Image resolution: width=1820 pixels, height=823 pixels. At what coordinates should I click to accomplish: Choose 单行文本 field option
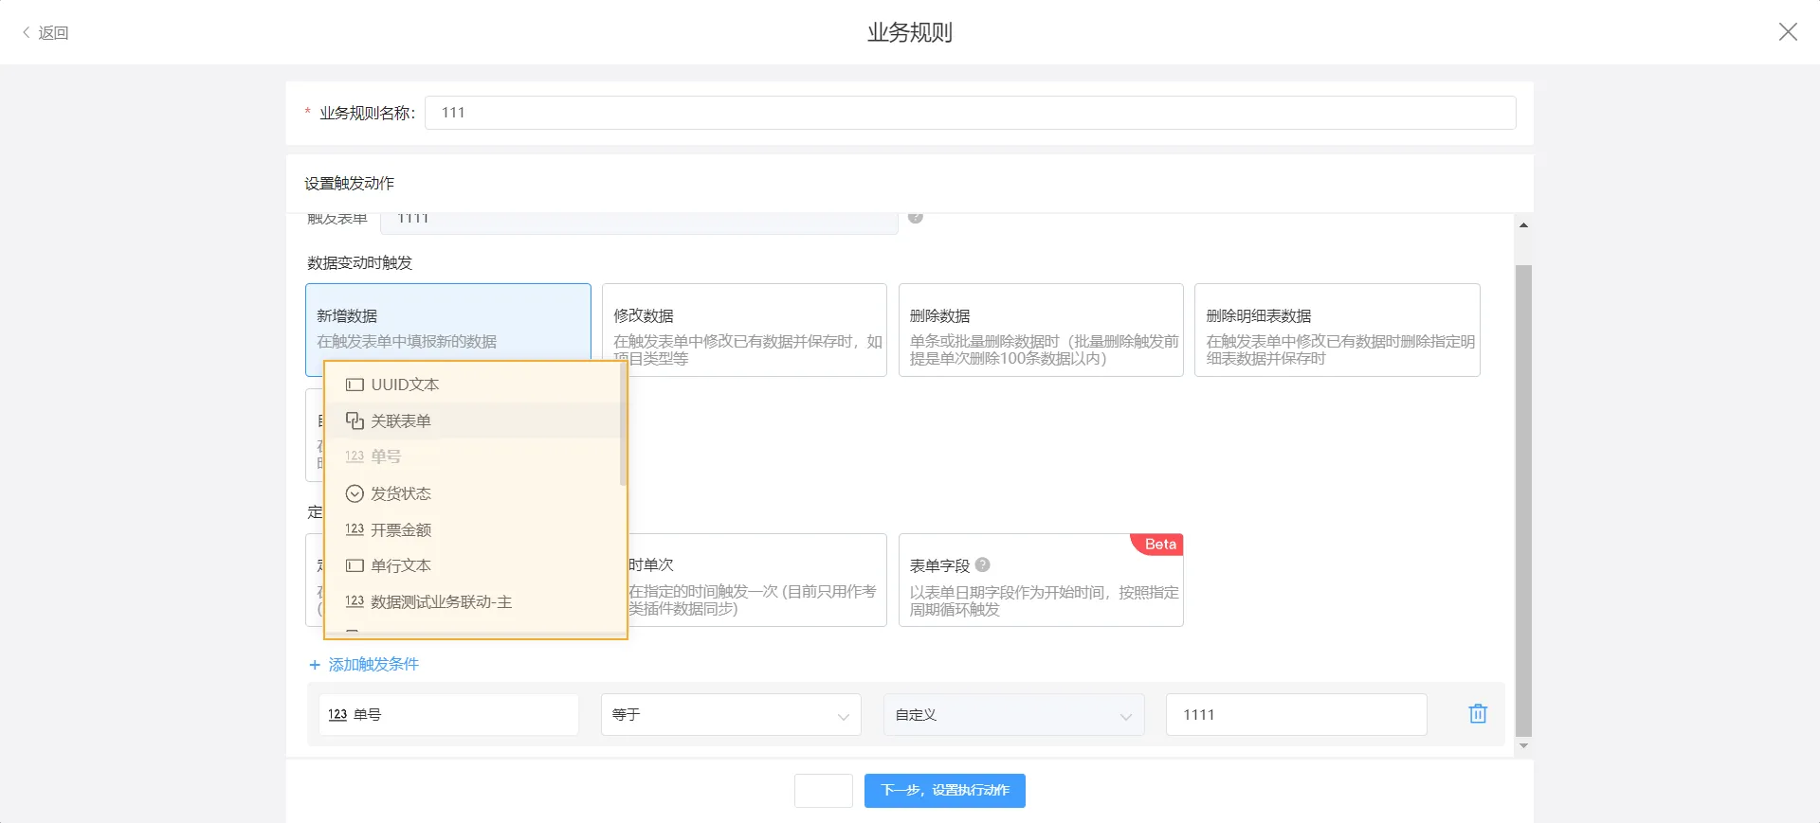coord(401,565)
